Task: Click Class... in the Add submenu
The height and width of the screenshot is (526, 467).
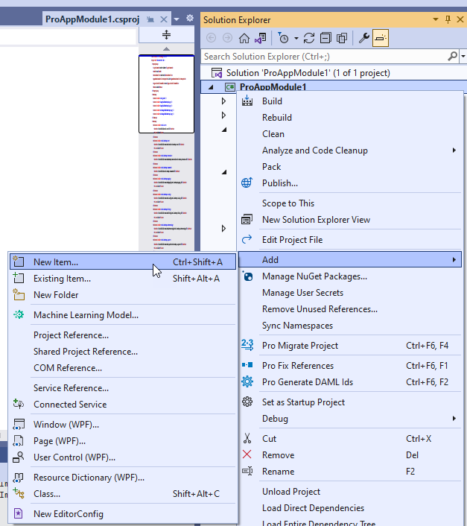Action: click(x=47, y=494)
